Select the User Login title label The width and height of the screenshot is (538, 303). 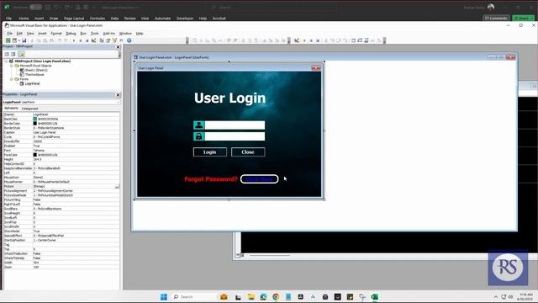[x=229, y=98]
